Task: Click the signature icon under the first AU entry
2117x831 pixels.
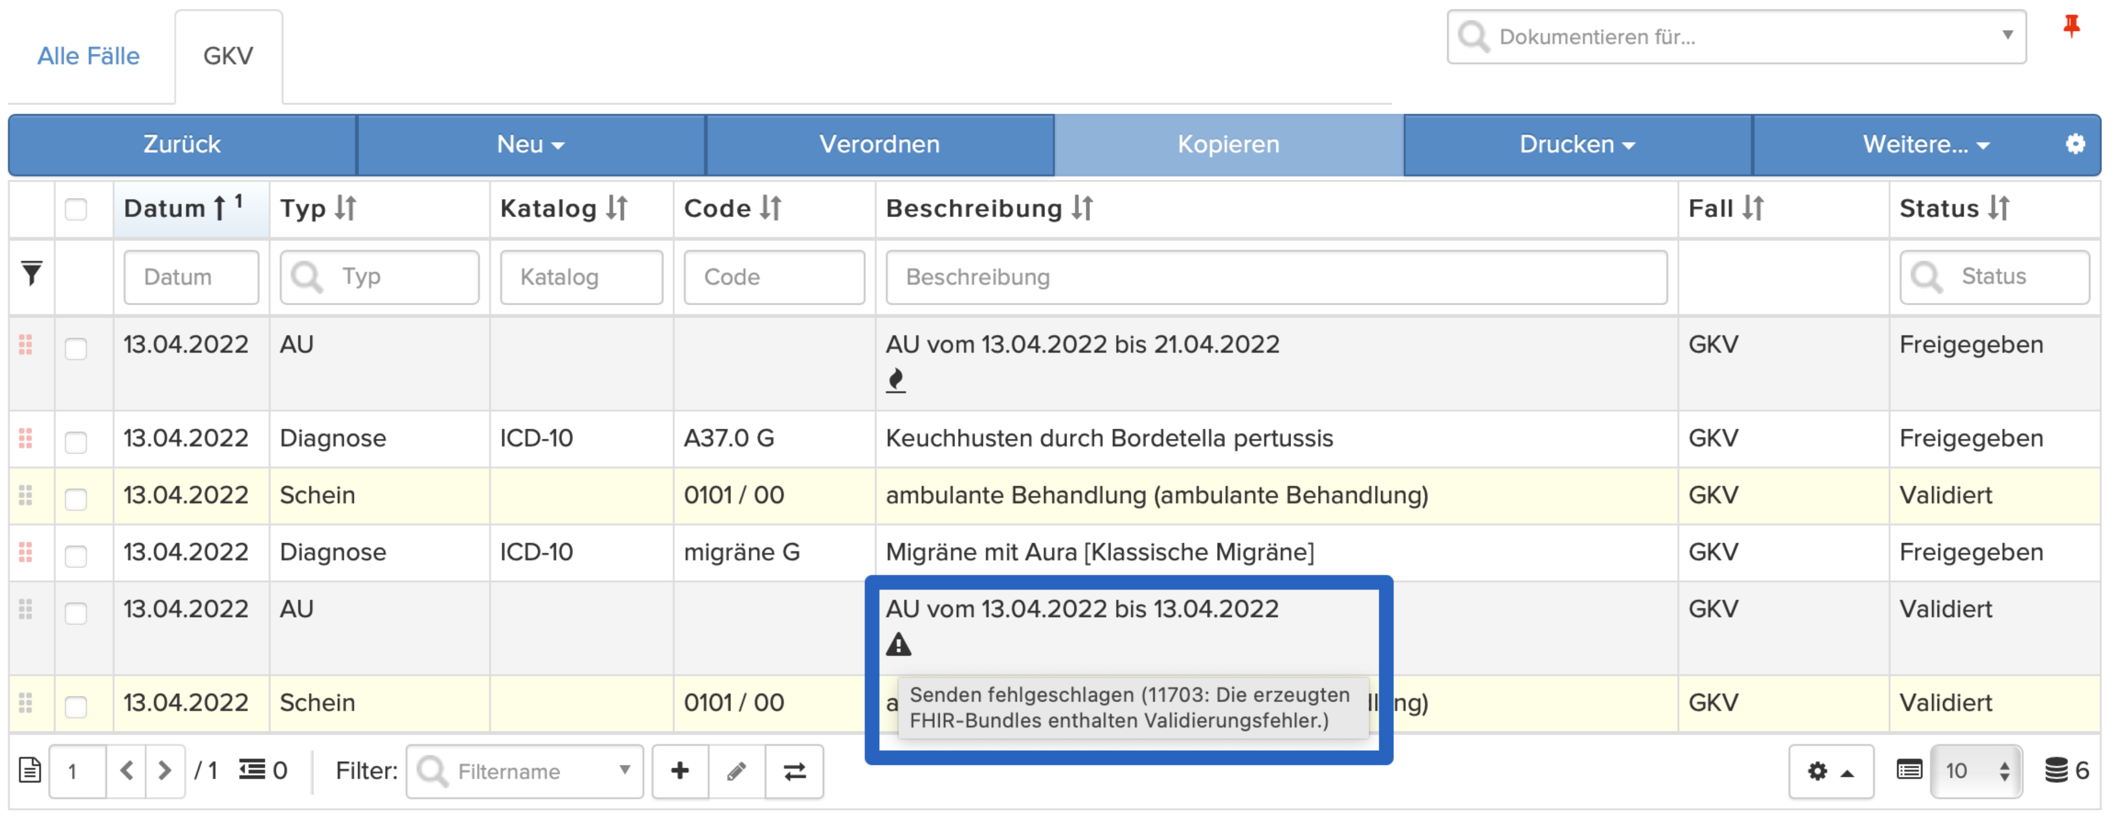Action: [896, 380]
